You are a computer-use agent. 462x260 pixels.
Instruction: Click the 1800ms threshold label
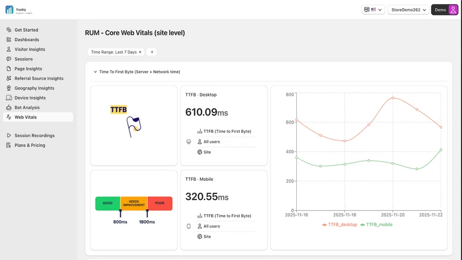coord(147,222)
